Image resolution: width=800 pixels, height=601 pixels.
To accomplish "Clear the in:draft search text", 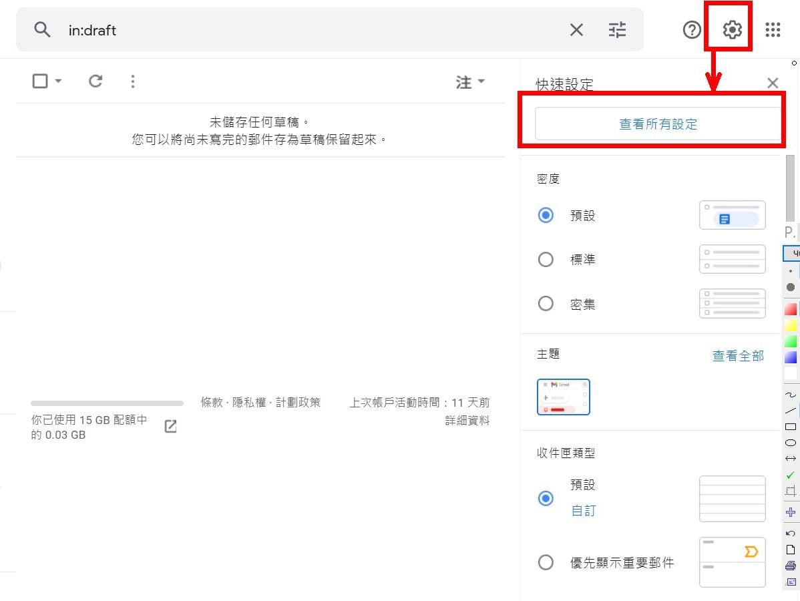I will coord(576,29).
